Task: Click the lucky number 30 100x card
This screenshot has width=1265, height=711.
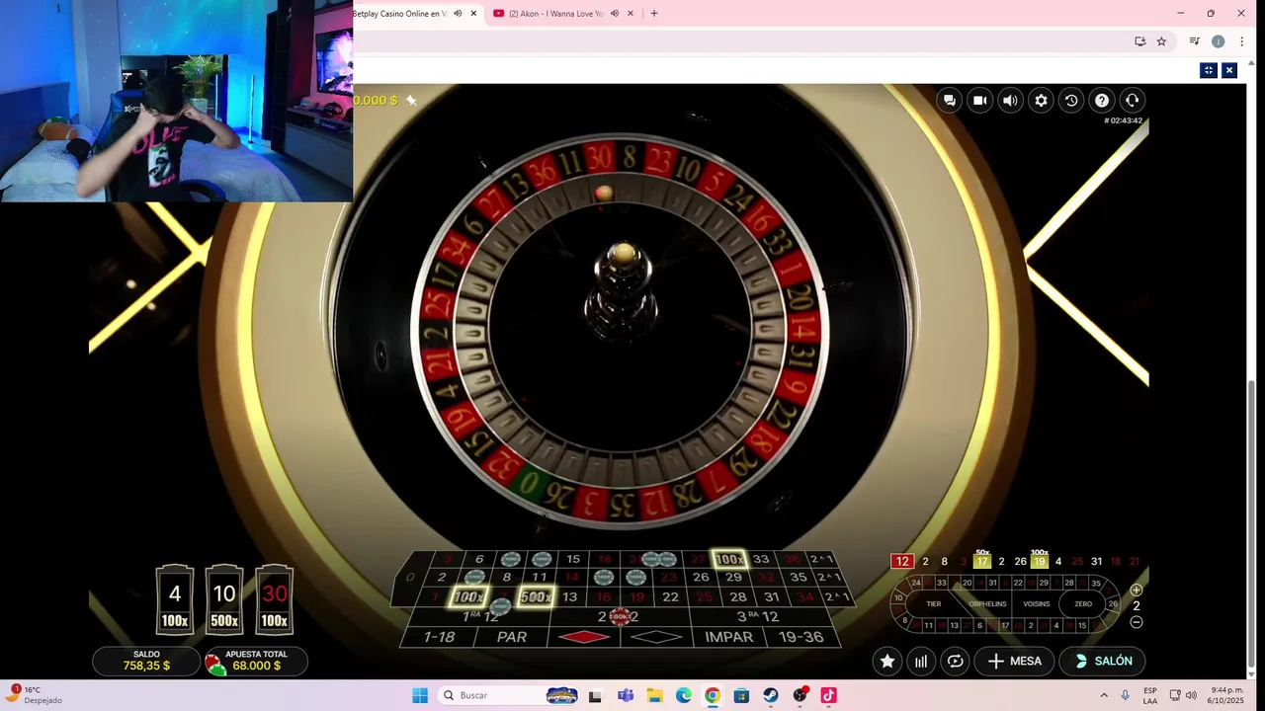Action: click(x=274, y=599)
